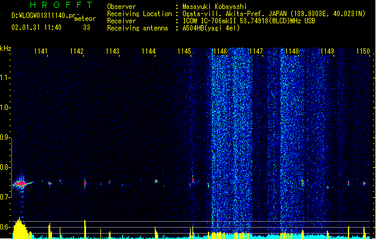Select the ICOM IC-706mkII receiver text
This screenshot has height=239, width=376.
pos(249,21)
